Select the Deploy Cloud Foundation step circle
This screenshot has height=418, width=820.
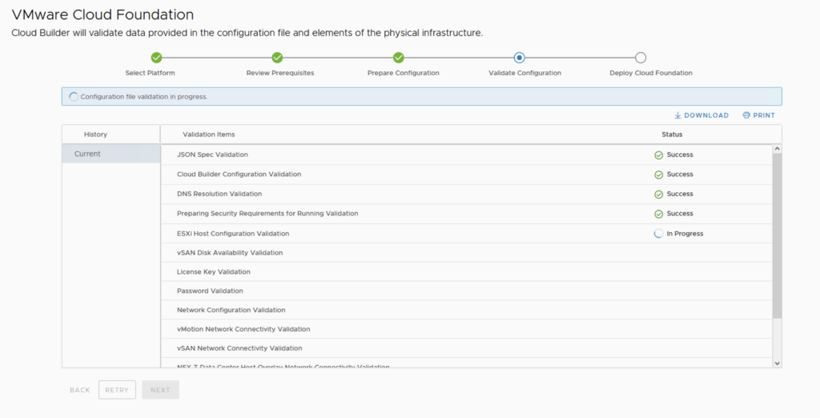tap(641, 58)
